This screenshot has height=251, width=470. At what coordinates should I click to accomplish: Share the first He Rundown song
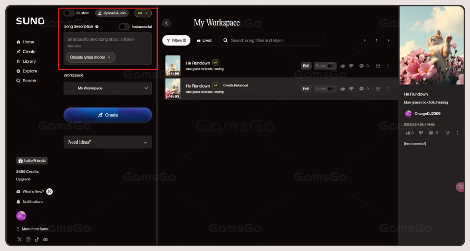click(x=378, y=66)
